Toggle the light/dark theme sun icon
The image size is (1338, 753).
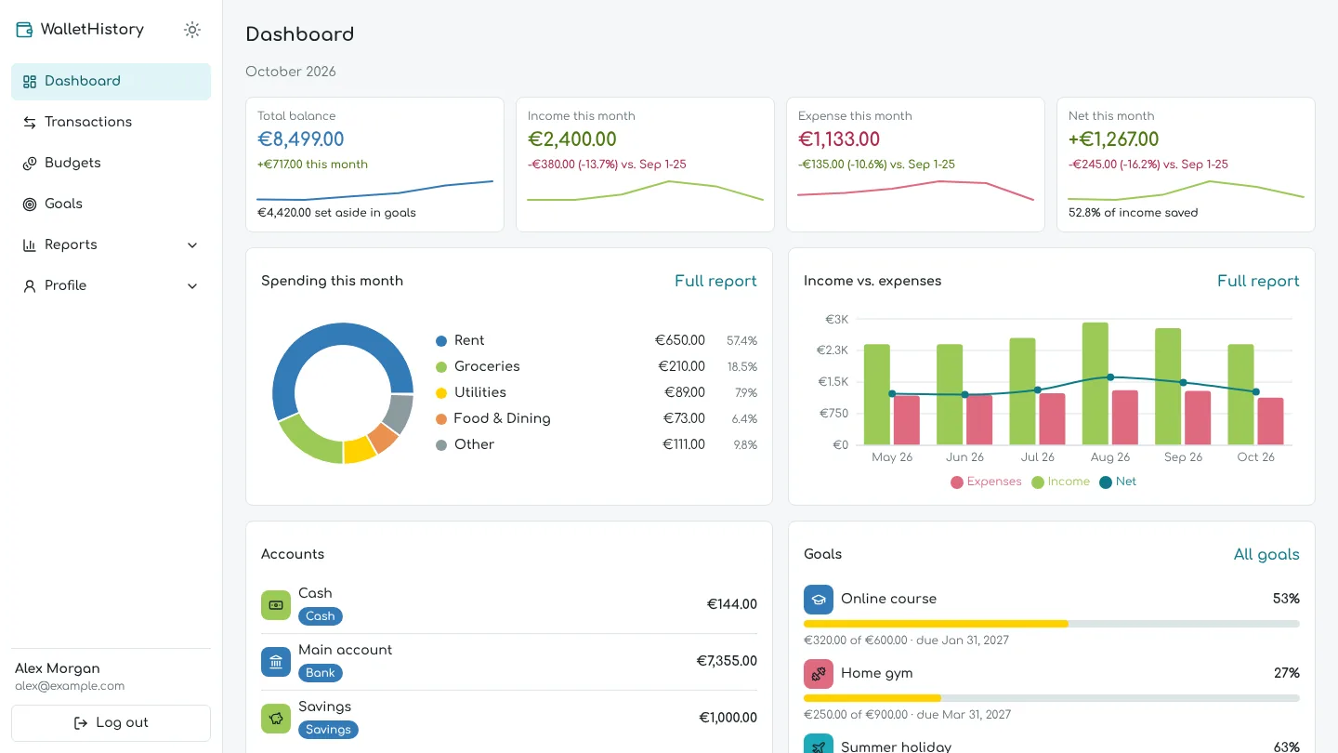[x=192, y=30]
